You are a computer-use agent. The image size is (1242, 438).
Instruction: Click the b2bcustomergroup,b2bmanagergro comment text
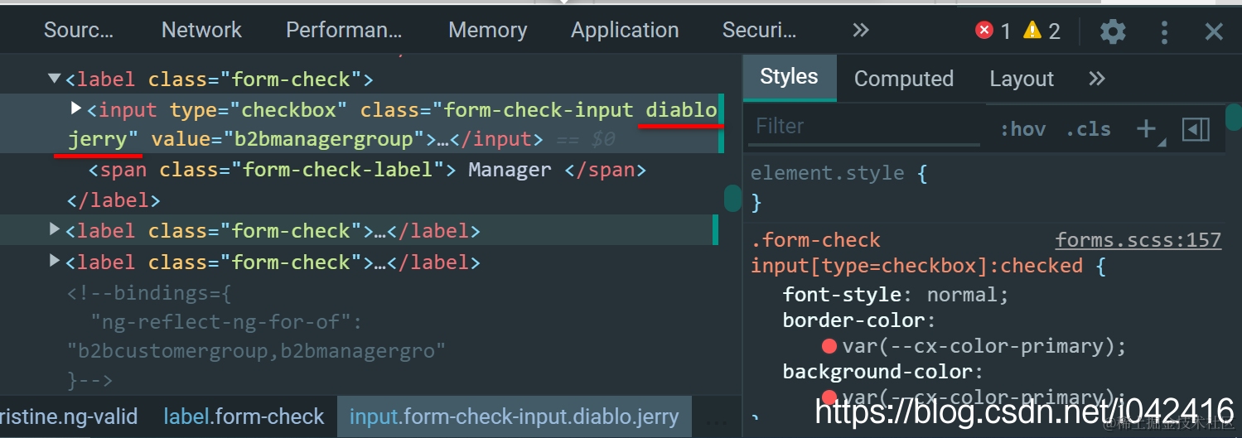pos(256,351)
